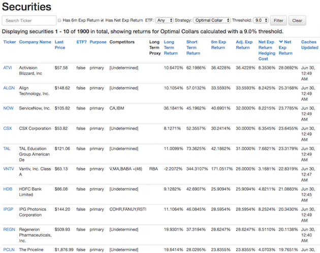Select the 28.0692% net exp return
The image size is (320, 253).
(288, 68)
